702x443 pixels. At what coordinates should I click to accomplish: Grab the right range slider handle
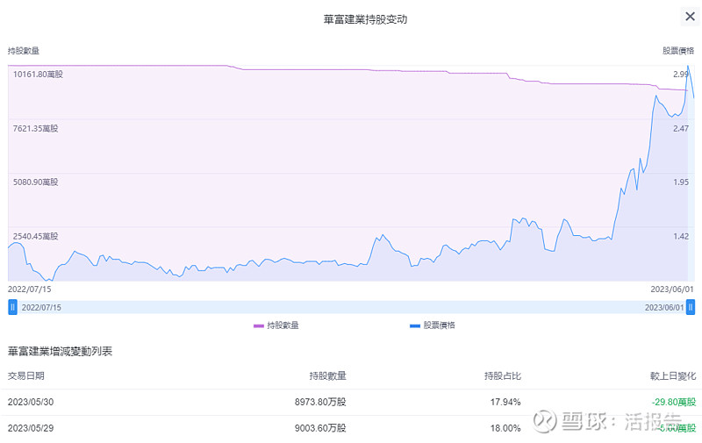[691, 307]
